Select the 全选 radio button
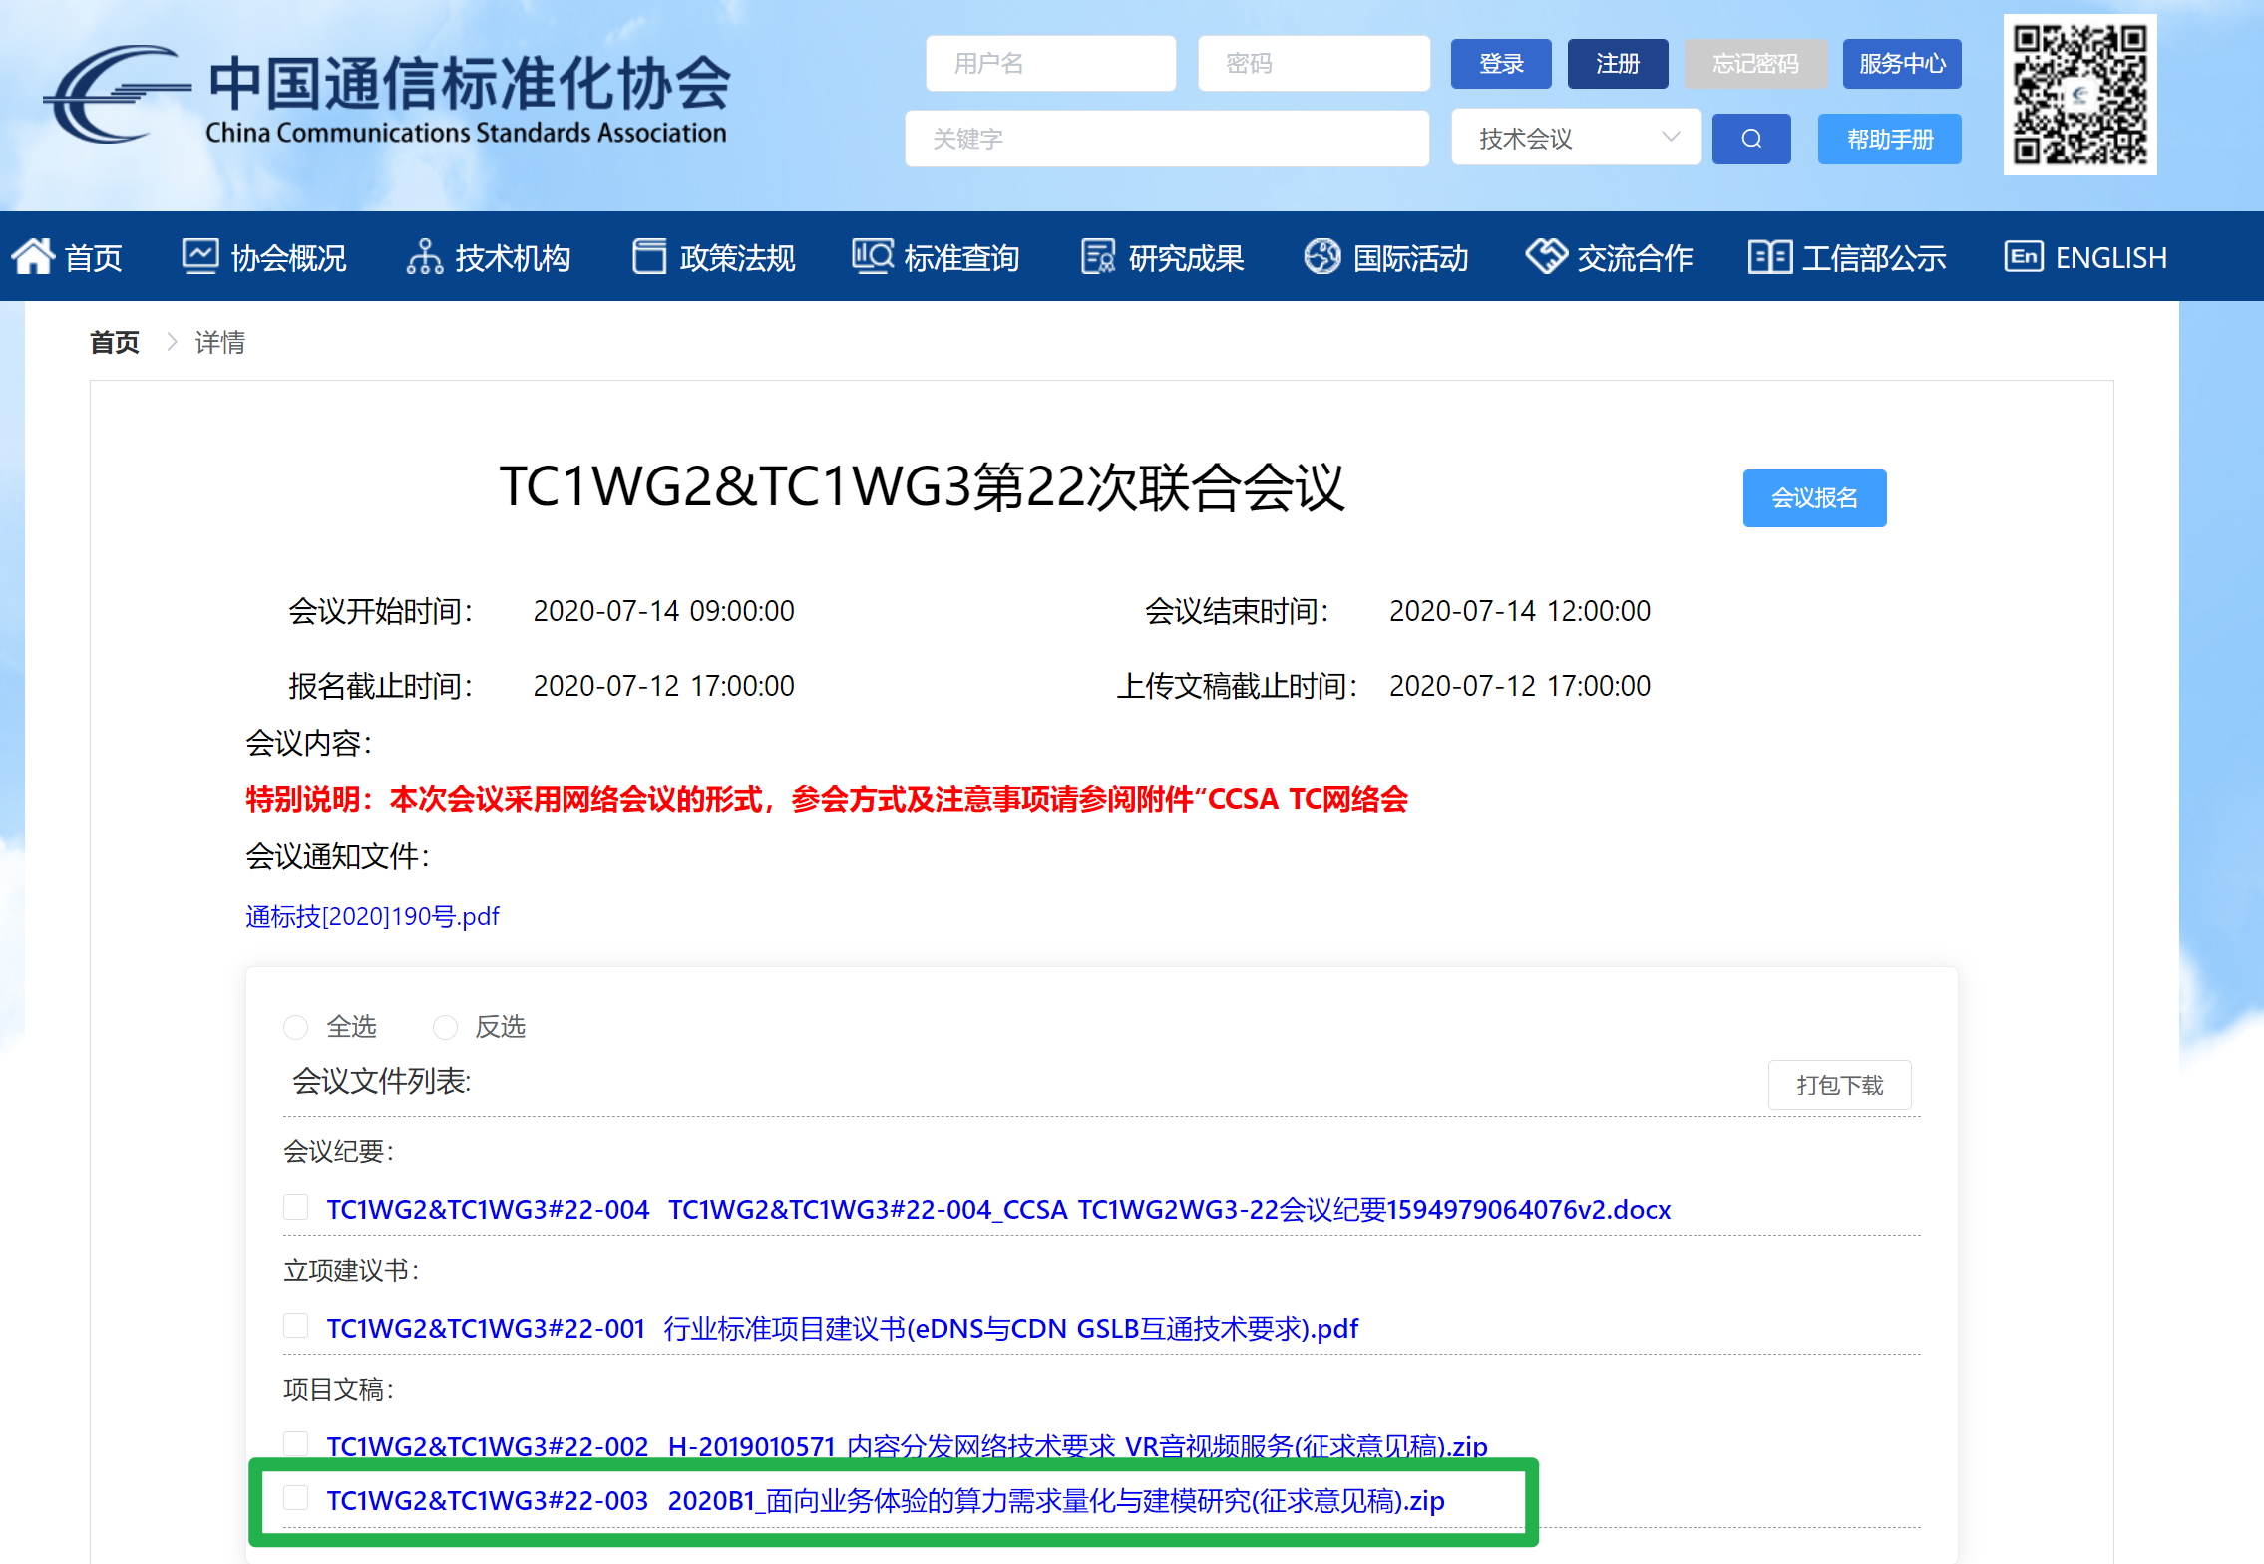Screen dimensions: 2264x1564 coord(295,1027)
